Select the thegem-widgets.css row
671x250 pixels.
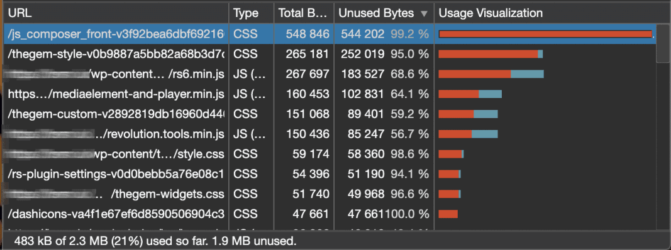coord(330,194)
